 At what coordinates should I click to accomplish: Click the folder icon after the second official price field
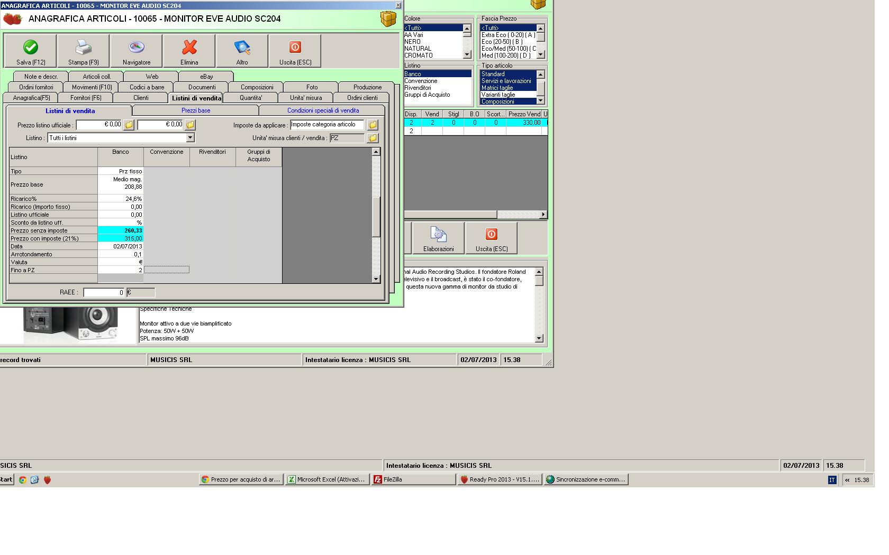tap(190, 125)
